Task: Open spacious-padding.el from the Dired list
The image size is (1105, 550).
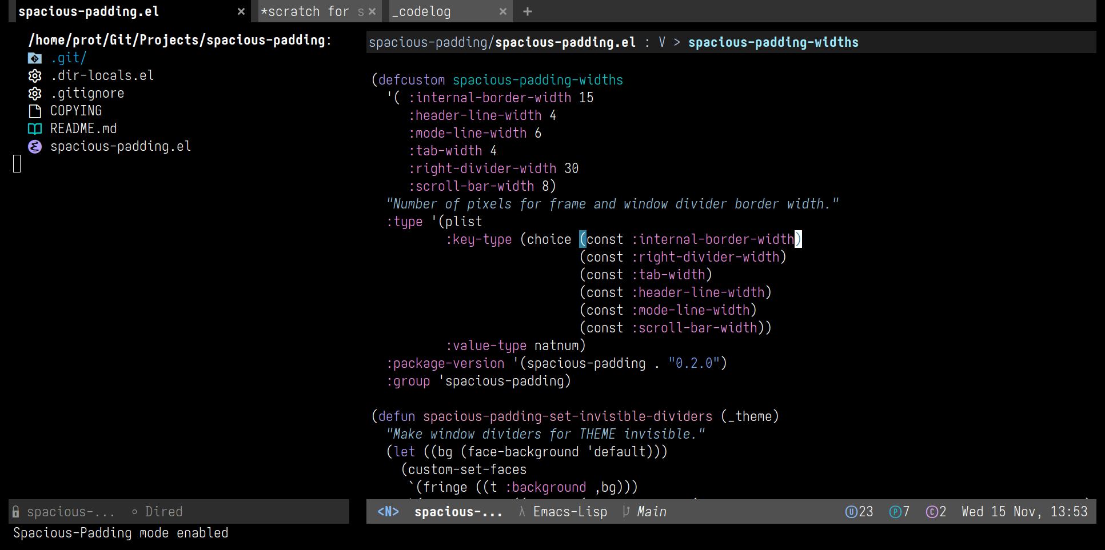Action: [121, 146]
